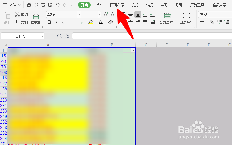232x145 pixels.
Task: Click the cell style icon beside borders
Action: point(81,22)
